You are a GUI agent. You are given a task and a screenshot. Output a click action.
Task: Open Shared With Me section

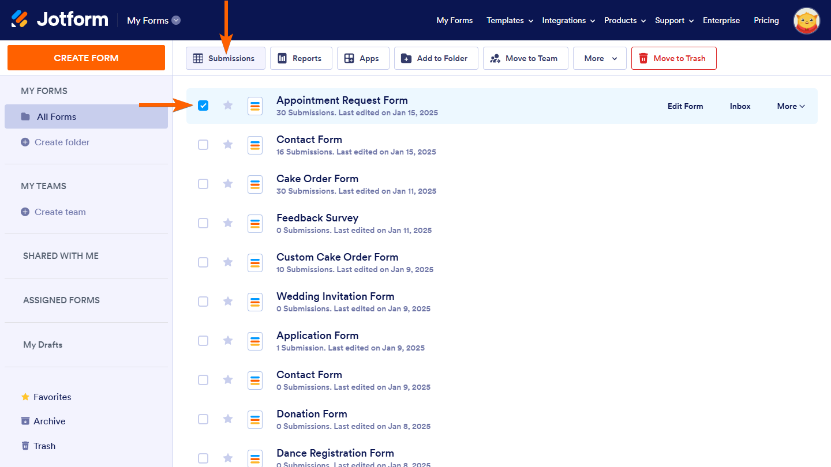(x=61, y=255)
